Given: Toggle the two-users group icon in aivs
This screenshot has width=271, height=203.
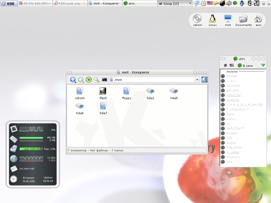Looking at the screenshot, I should 232,65.
